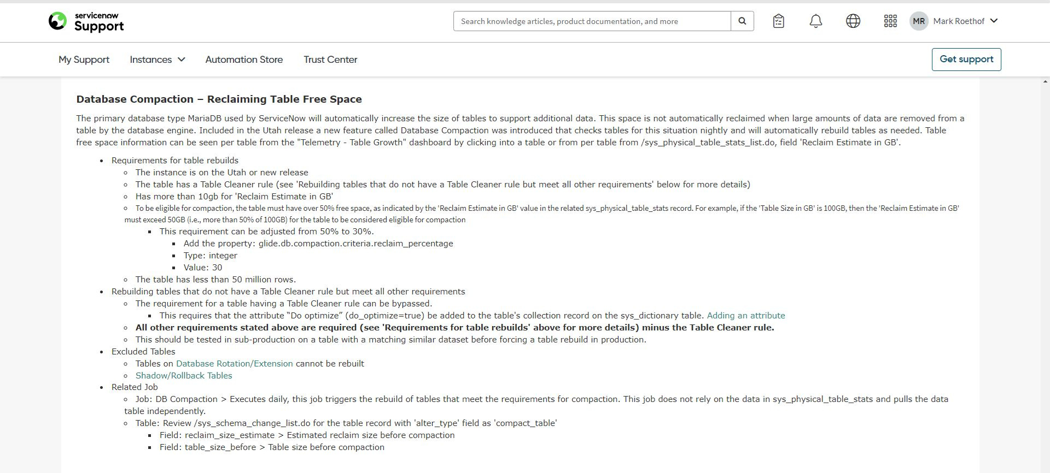The width and height of the screenshot is (1050, 473).
Task: Click 'The table has less than 50 million rows'
Action: (215, 280)
